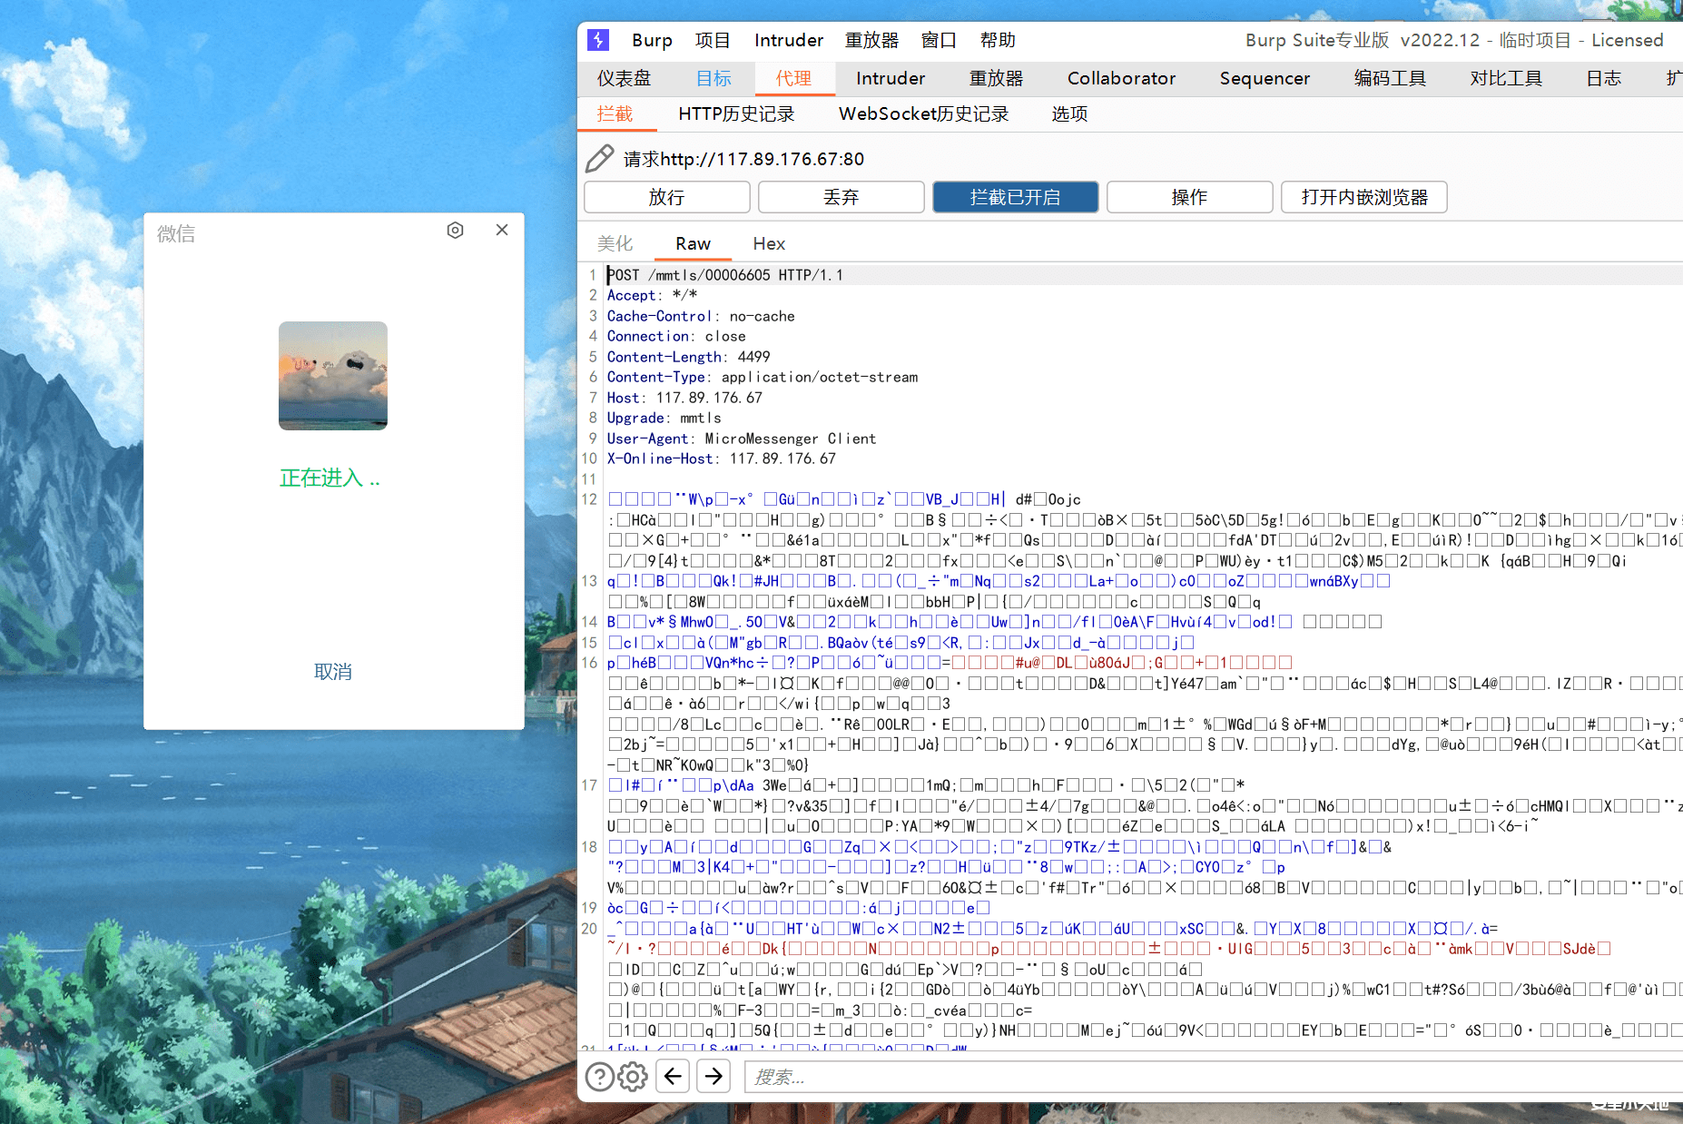Open the 帮助 menu
1683x1124 pixels.
[998, 40]
